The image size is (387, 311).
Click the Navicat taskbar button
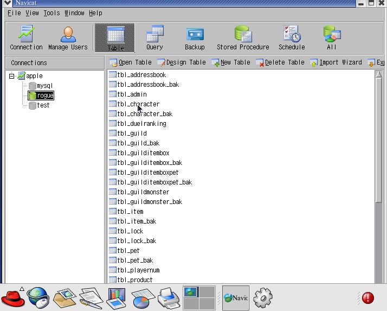(x=236, y=298)
